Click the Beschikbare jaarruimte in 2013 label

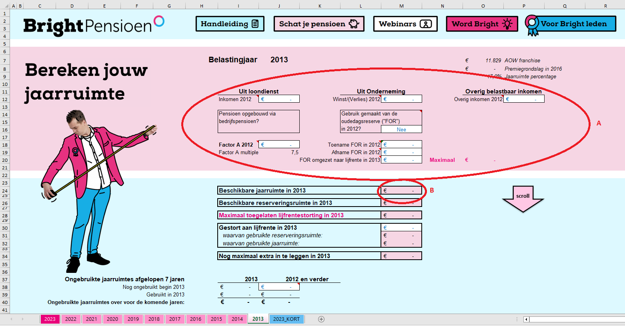click(262, 191)
